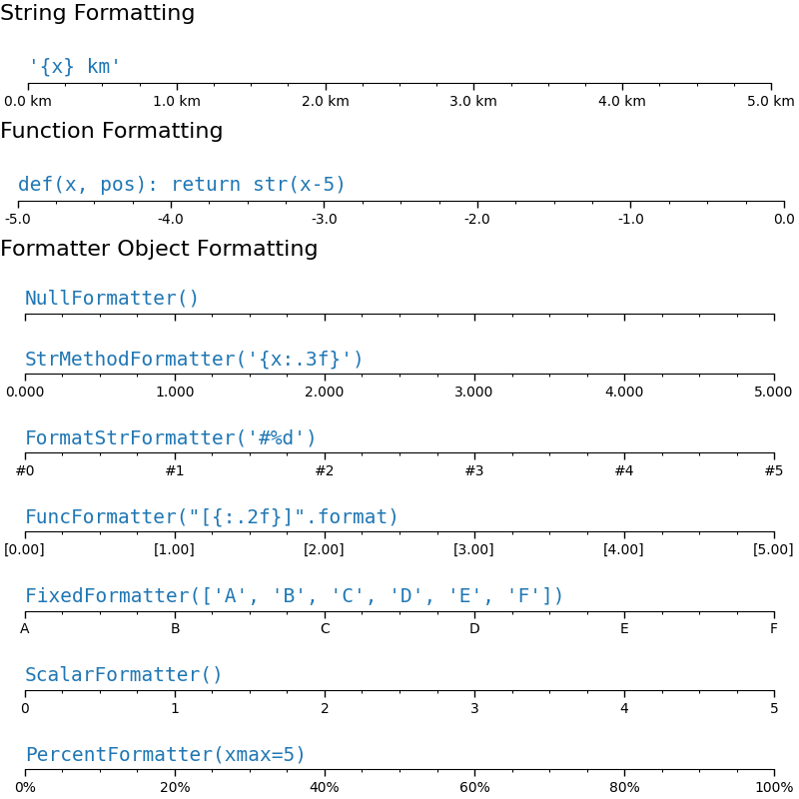Image resolution: width=799 pixels, height=799 pixels.
Task: Click the StrMethodFormatter('{x:.3f}') label
Action: (x=195, y=360)
